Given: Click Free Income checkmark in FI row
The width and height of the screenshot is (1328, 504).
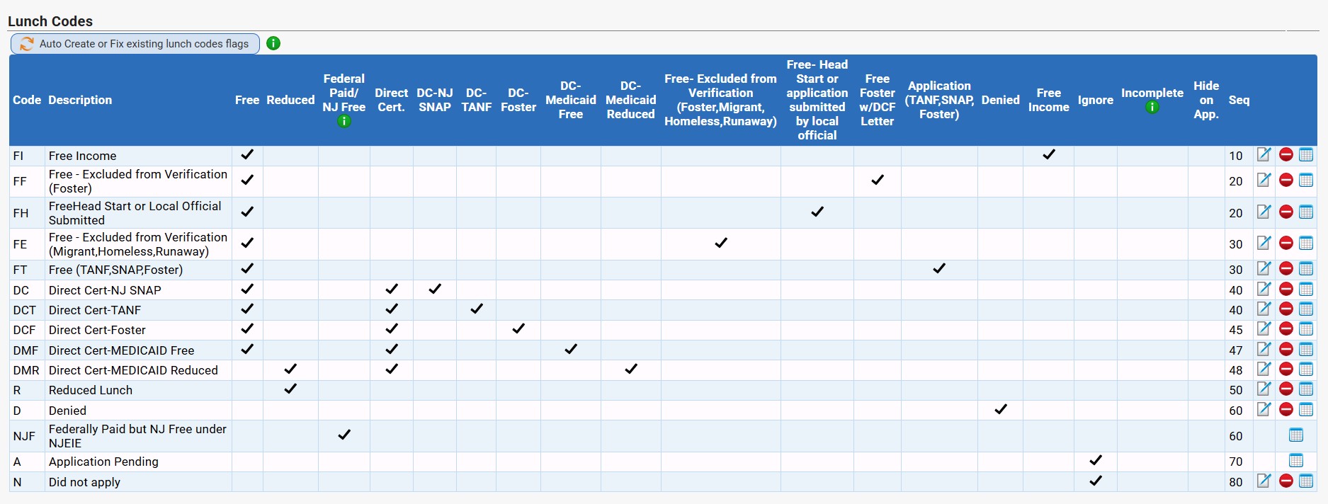Looking at the screenshot, I should tap(1049, 154).
